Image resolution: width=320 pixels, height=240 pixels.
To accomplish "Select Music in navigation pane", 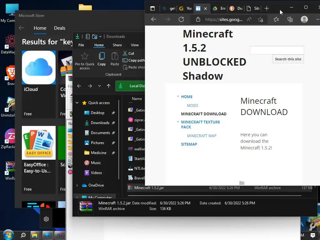I will click(96, 162).
